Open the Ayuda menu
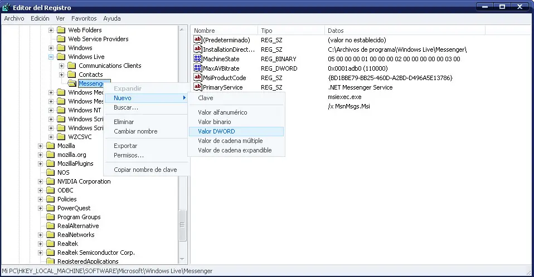Screen dimensions: 534x277 111,18
